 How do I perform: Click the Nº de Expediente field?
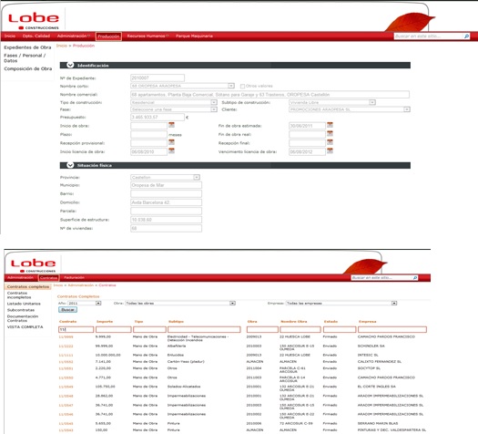tap(158, 78)
